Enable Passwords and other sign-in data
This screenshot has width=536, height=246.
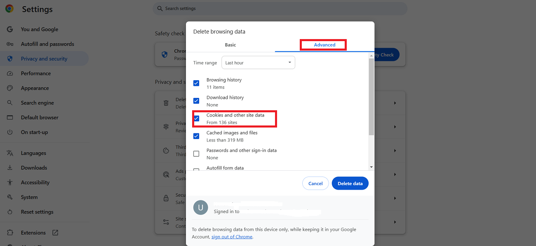point(196,153)
